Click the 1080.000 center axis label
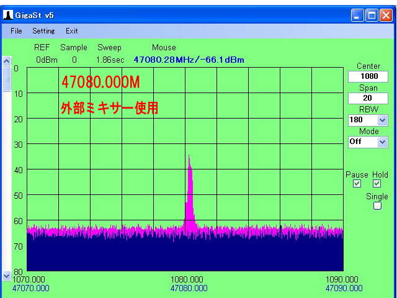This screenshot has height=298, width=397. (x=187, y=280)
